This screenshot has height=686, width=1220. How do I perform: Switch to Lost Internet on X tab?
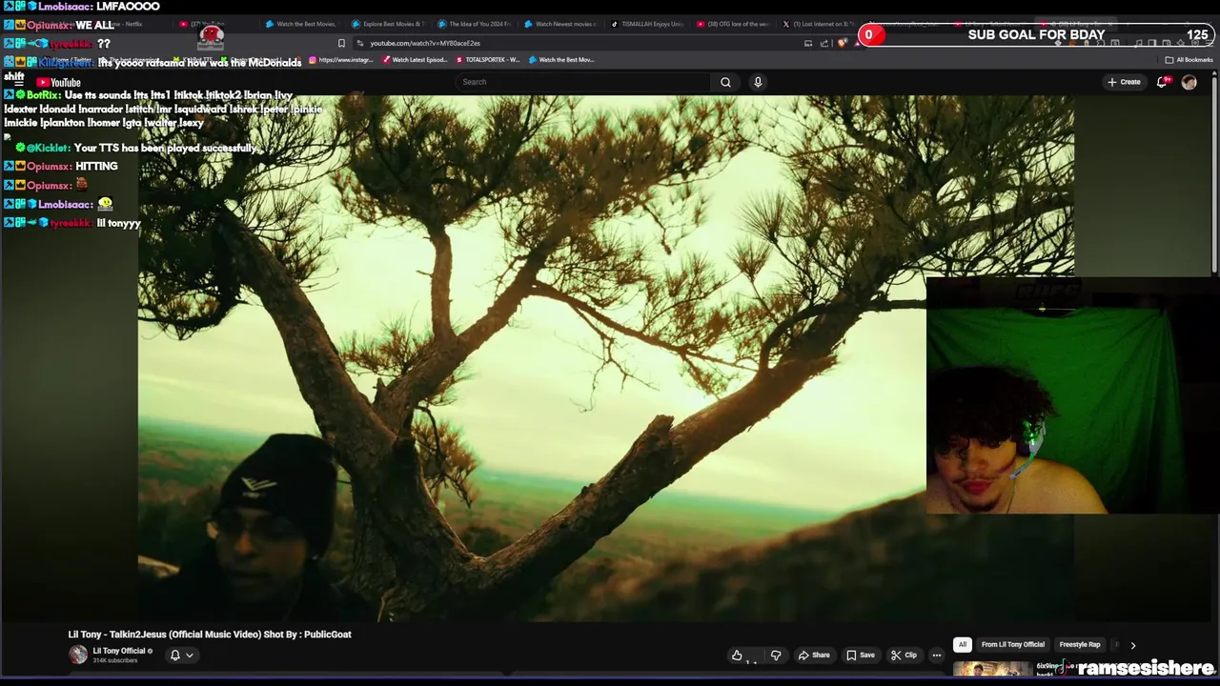[819, 24]
